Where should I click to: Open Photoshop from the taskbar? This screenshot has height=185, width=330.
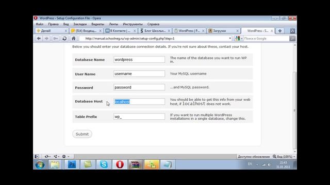point(72,164)
